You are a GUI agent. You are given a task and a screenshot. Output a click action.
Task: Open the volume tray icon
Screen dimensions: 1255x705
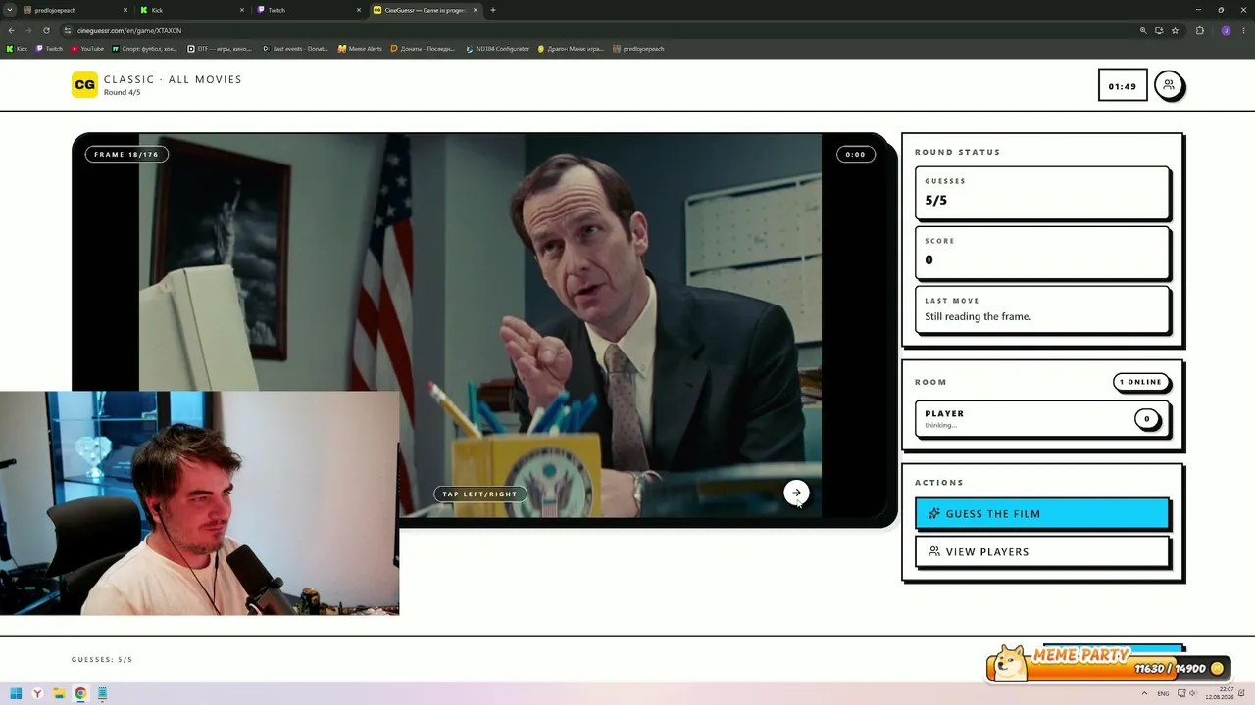click(x=1191, y=694)
